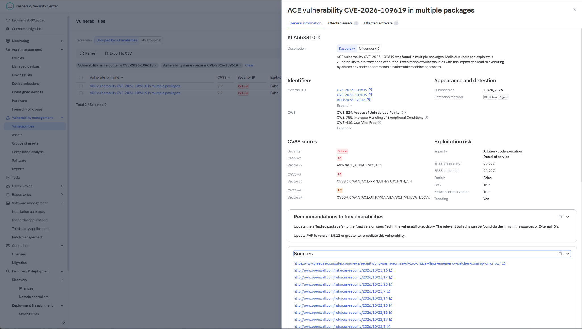Open the CVSS column dropdown
The width and height of the screenshot is (582, 329).
(229, 78)
